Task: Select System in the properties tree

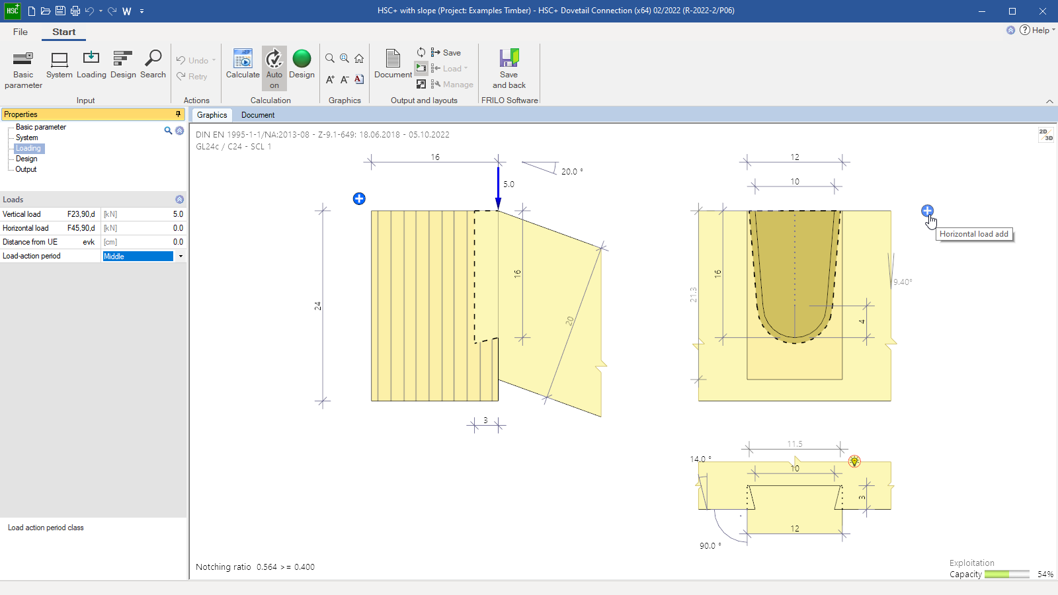Action: (x=27, y=138)
